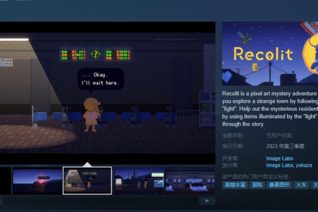Click the 无用户评测 review text

coord(279,136)
